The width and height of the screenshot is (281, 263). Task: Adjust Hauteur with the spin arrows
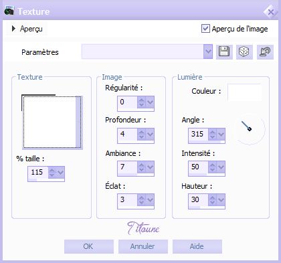pos(212,200)
